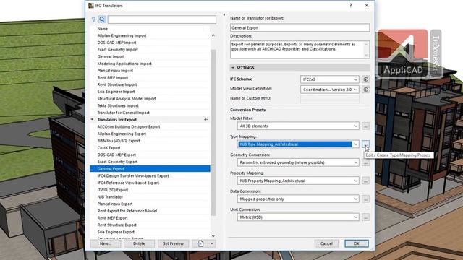Screen dimensions: 463x260
Task: Open the Model Filter dropdown
Action: tap(298, 126)
